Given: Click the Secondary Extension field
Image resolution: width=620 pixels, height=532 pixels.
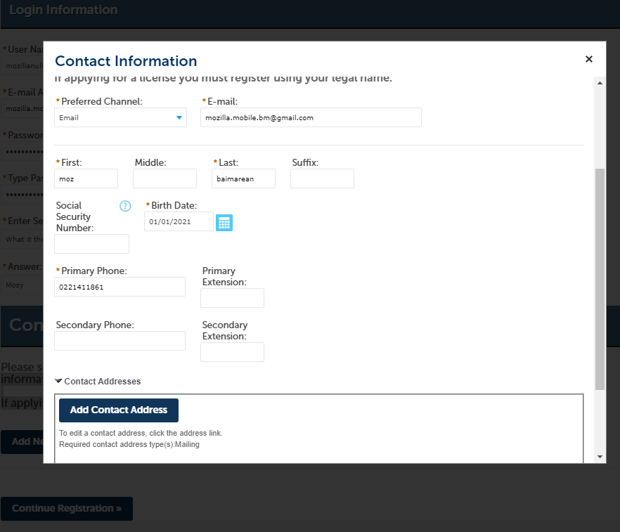Looking at the screenshot, I should (232, 352).
